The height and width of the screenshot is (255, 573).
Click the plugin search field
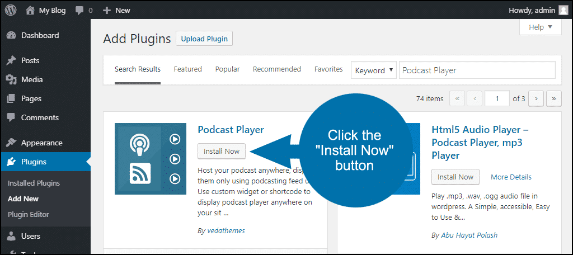point(477,70)
